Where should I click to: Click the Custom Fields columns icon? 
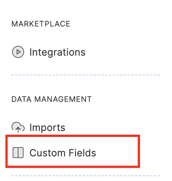tap(18, 153)
